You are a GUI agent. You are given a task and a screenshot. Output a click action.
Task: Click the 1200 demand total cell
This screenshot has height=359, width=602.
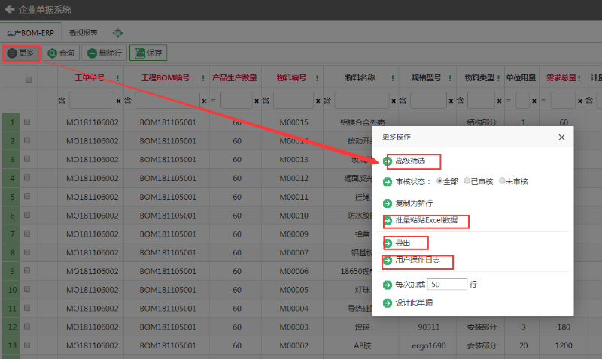(564, 345)
